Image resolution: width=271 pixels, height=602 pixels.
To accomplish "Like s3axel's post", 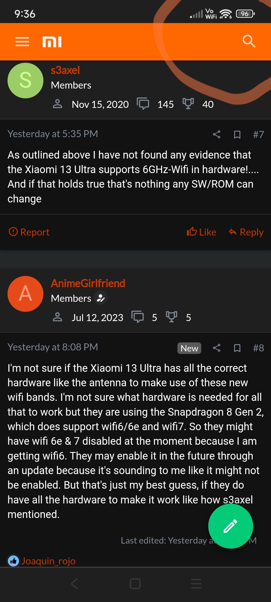I will point(201,232).
